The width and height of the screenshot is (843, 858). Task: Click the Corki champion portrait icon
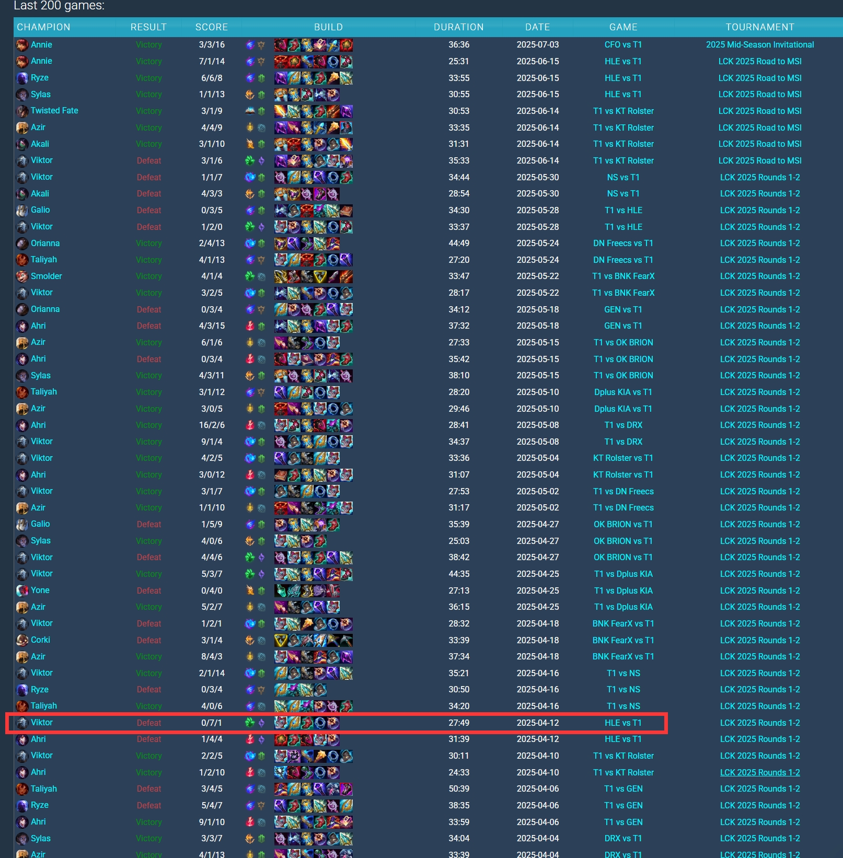click(x=22, y=640)
